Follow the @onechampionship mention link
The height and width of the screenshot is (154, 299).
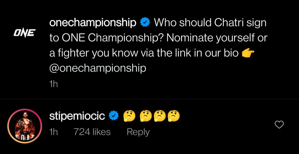98,68
